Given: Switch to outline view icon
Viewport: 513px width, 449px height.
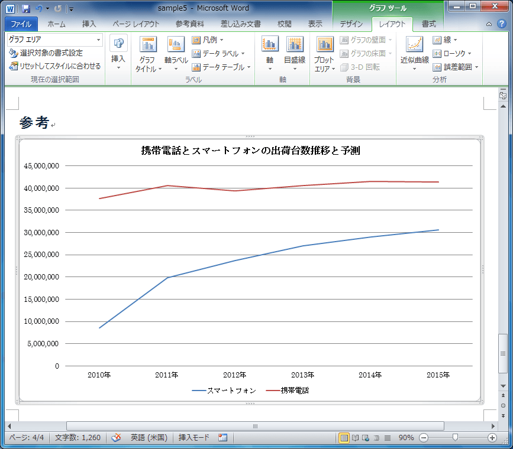Looking at the screenshot, I should (x=376, y=438).
